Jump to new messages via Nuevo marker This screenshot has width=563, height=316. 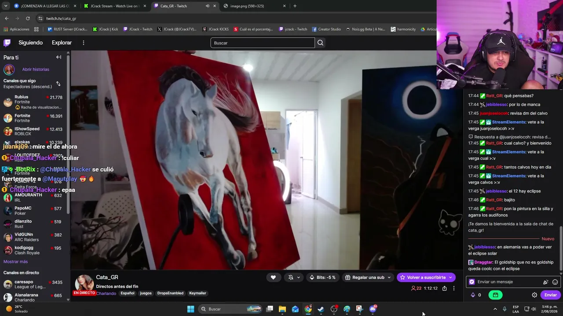548,239
